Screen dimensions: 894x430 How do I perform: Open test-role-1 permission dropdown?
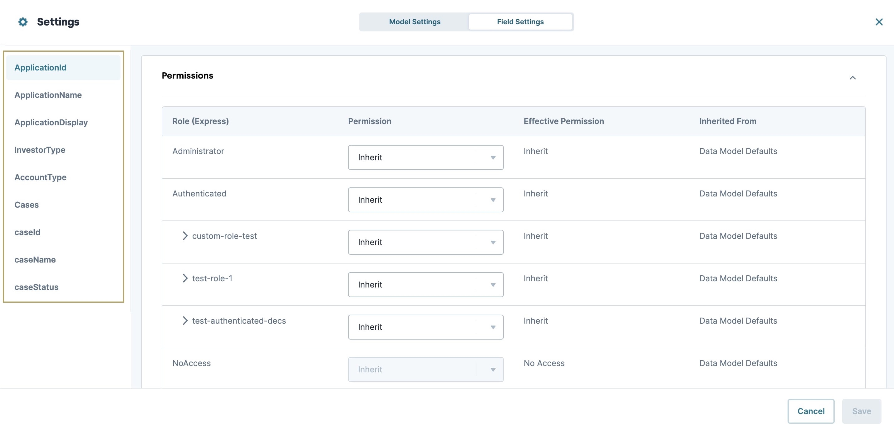pos(425,284)
